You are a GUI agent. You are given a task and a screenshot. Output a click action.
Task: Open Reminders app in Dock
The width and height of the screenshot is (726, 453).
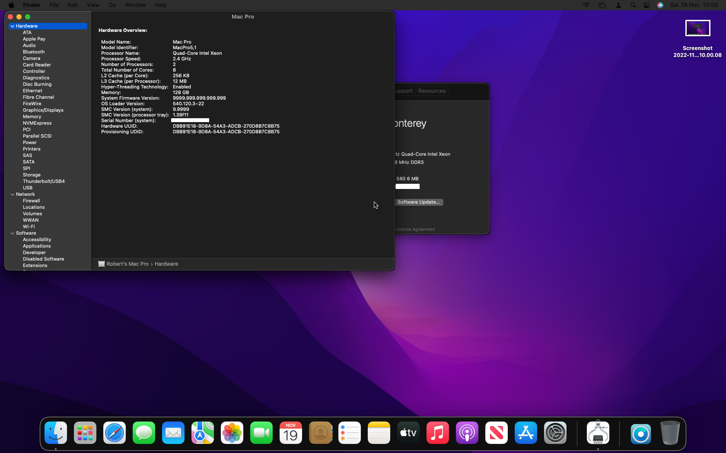(350, 433)
